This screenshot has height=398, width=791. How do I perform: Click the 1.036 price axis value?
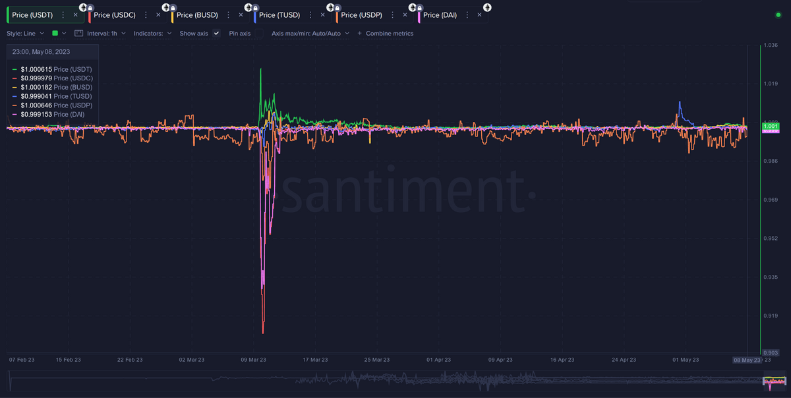click(x=771, y=45)
